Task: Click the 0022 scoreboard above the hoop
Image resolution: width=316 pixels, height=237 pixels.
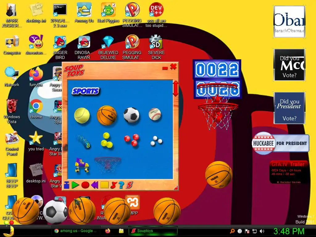Action: [x=217, y=70]
